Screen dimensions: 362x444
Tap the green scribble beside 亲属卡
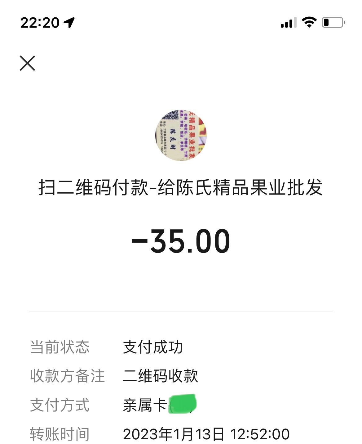(x=183, y=404)
